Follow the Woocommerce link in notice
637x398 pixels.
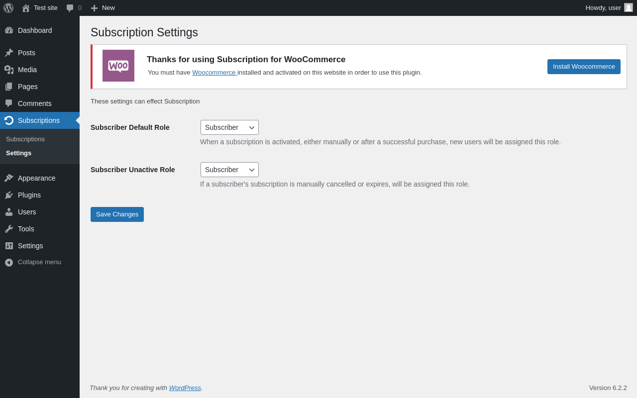click(214, 73)
